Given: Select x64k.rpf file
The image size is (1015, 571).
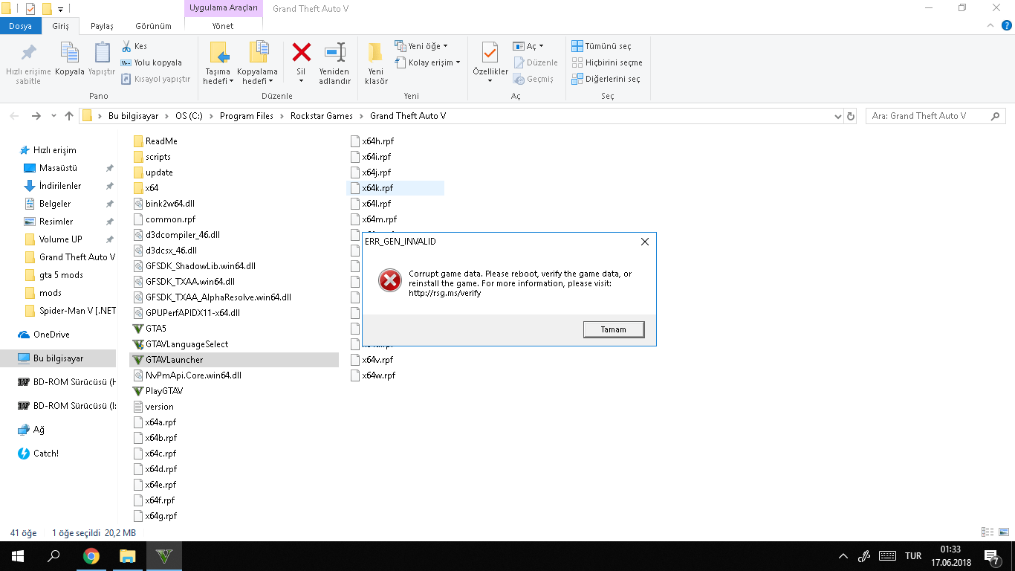Looking at the screenshot, I should click(395, 188).
